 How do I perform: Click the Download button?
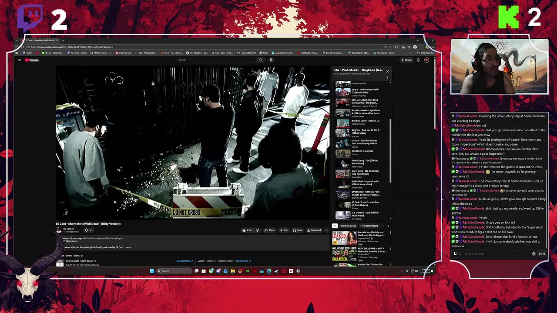coord(314,230)
